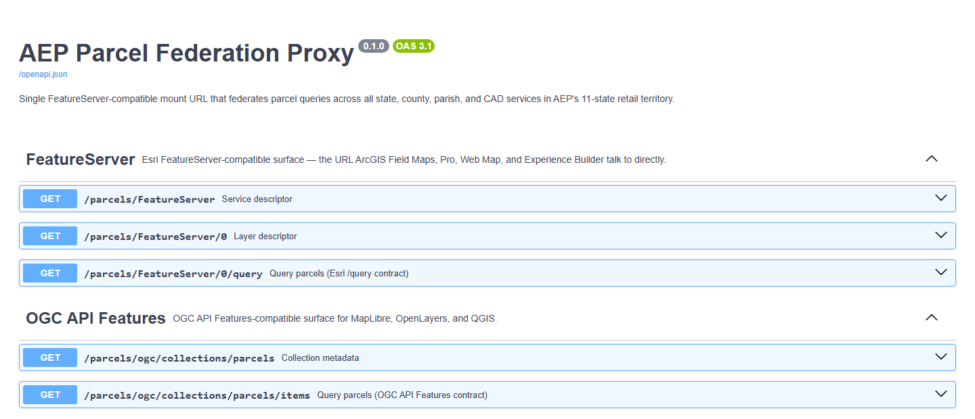Click the /parcels/ogc/collections/parcels path text
The width and height of the screenshot is (975, 419).
click(179, 358)
